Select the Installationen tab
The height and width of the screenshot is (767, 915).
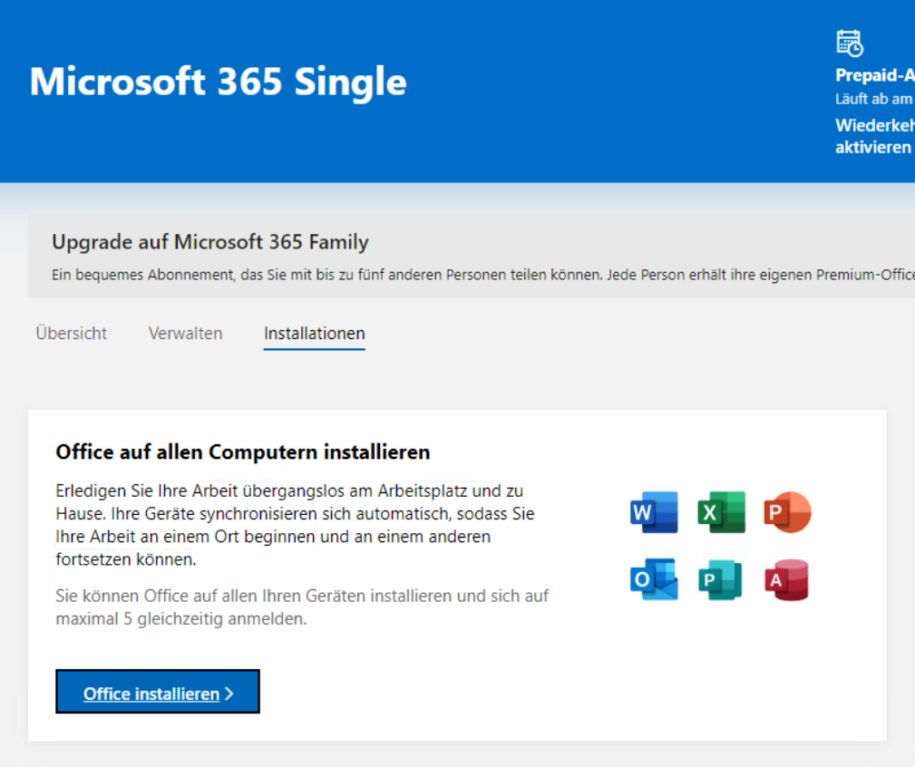click(315, 333)
